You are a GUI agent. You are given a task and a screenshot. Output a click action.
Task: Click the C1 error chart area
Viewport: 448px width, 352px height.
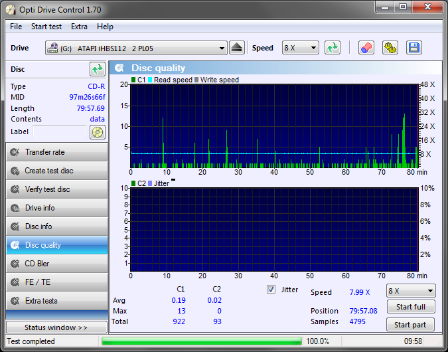(x=274, y=126)
